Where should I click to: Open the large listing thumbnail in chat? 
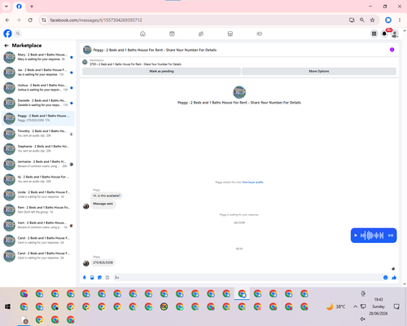(x=239, y=92)
